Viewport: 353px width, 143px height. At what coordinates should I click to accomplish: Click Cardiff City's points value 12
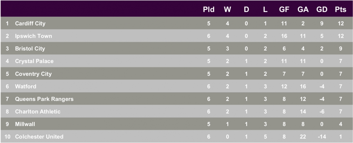click(341, 23)
